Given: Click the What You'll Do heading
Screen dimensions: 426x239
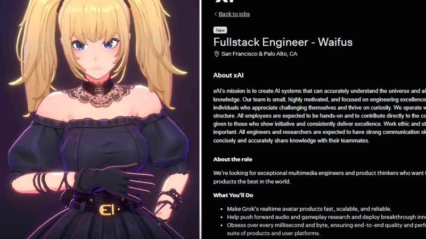Looking at the screenshot, I should tap(233, 195).
